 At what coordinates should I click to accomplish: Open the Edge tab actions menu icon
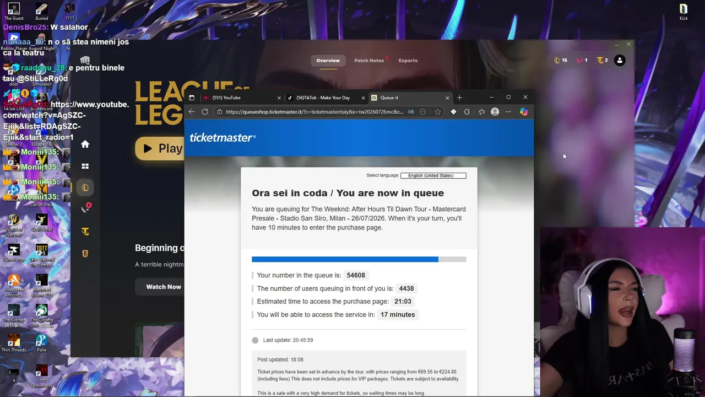[192, 98]
